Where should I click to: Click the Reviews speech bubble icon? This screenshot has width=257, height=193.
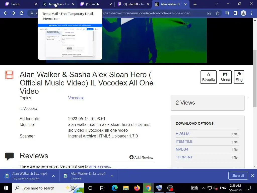click(x=9, y=156)
